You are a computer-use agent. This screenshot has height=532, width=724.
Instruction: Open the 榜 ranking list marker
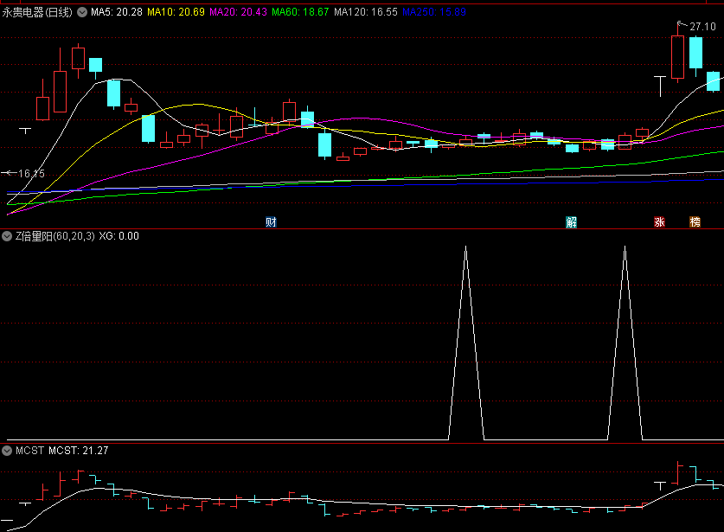point(695,222)
